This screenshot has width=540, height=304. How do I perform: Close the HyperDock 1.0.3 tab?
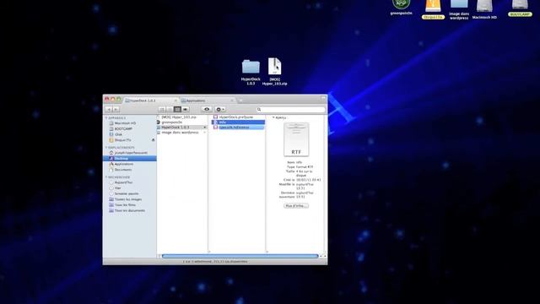pyautogui.click(x=175, y=100)
